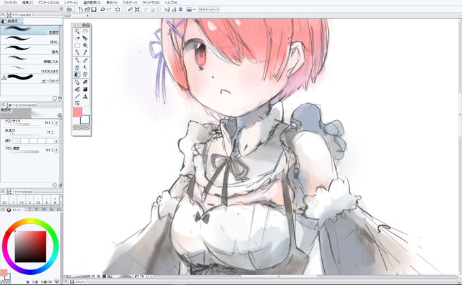This screenshot has width=462, height=285.
Task: Expand brush size dynamics button
Action: [56, 122]
